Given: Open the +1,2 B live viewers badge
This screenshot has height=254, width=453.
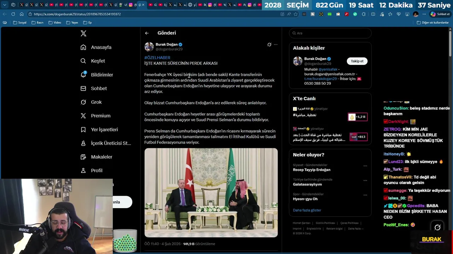Looking at the screenshot, I should [x=357, y=117].
